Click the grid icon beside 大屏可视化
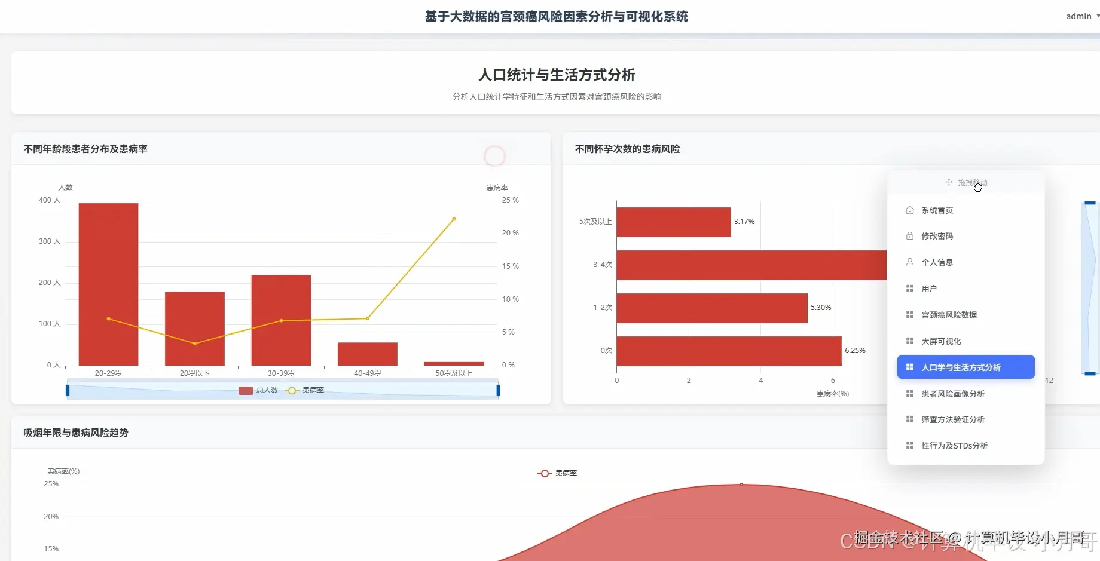The height and width of the screenshot is (561, 1100). [909, 341]
